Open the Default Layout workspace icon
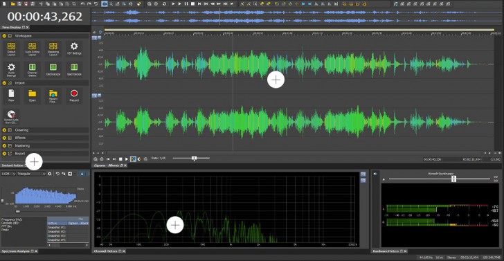This screenshot has height=261, width=504. [x=11, y=50]
